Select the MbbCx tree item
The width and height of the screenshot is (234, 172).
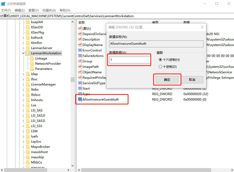36,162
